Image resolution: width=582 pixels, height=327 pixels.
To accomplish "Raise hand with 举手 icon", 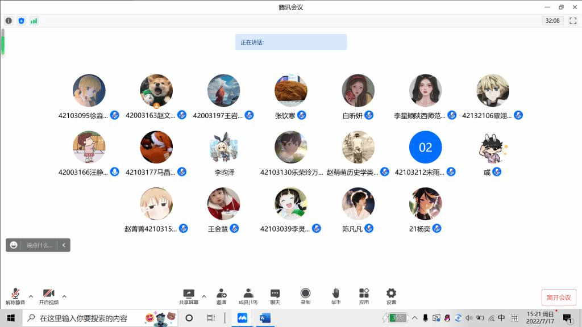I will (336, 296).
